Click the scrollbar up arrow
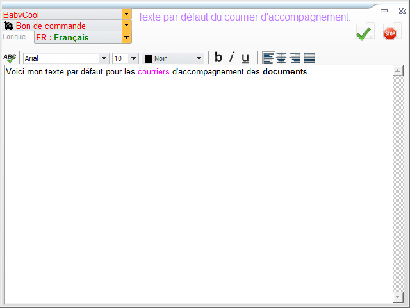 (x=397, y=71)
